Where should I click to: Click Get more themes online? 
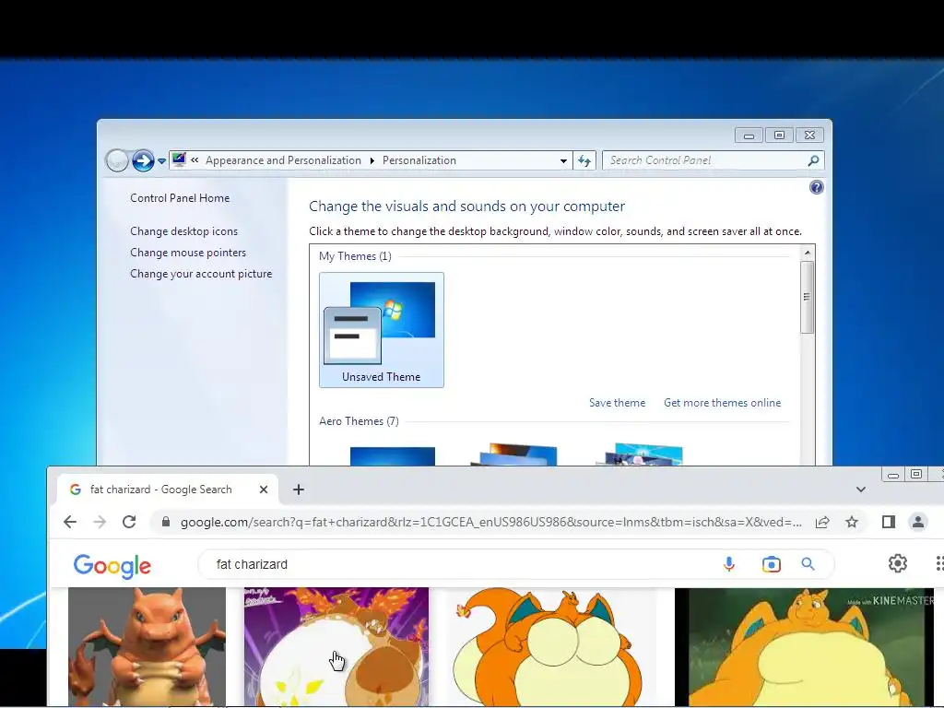pos(722,403)
